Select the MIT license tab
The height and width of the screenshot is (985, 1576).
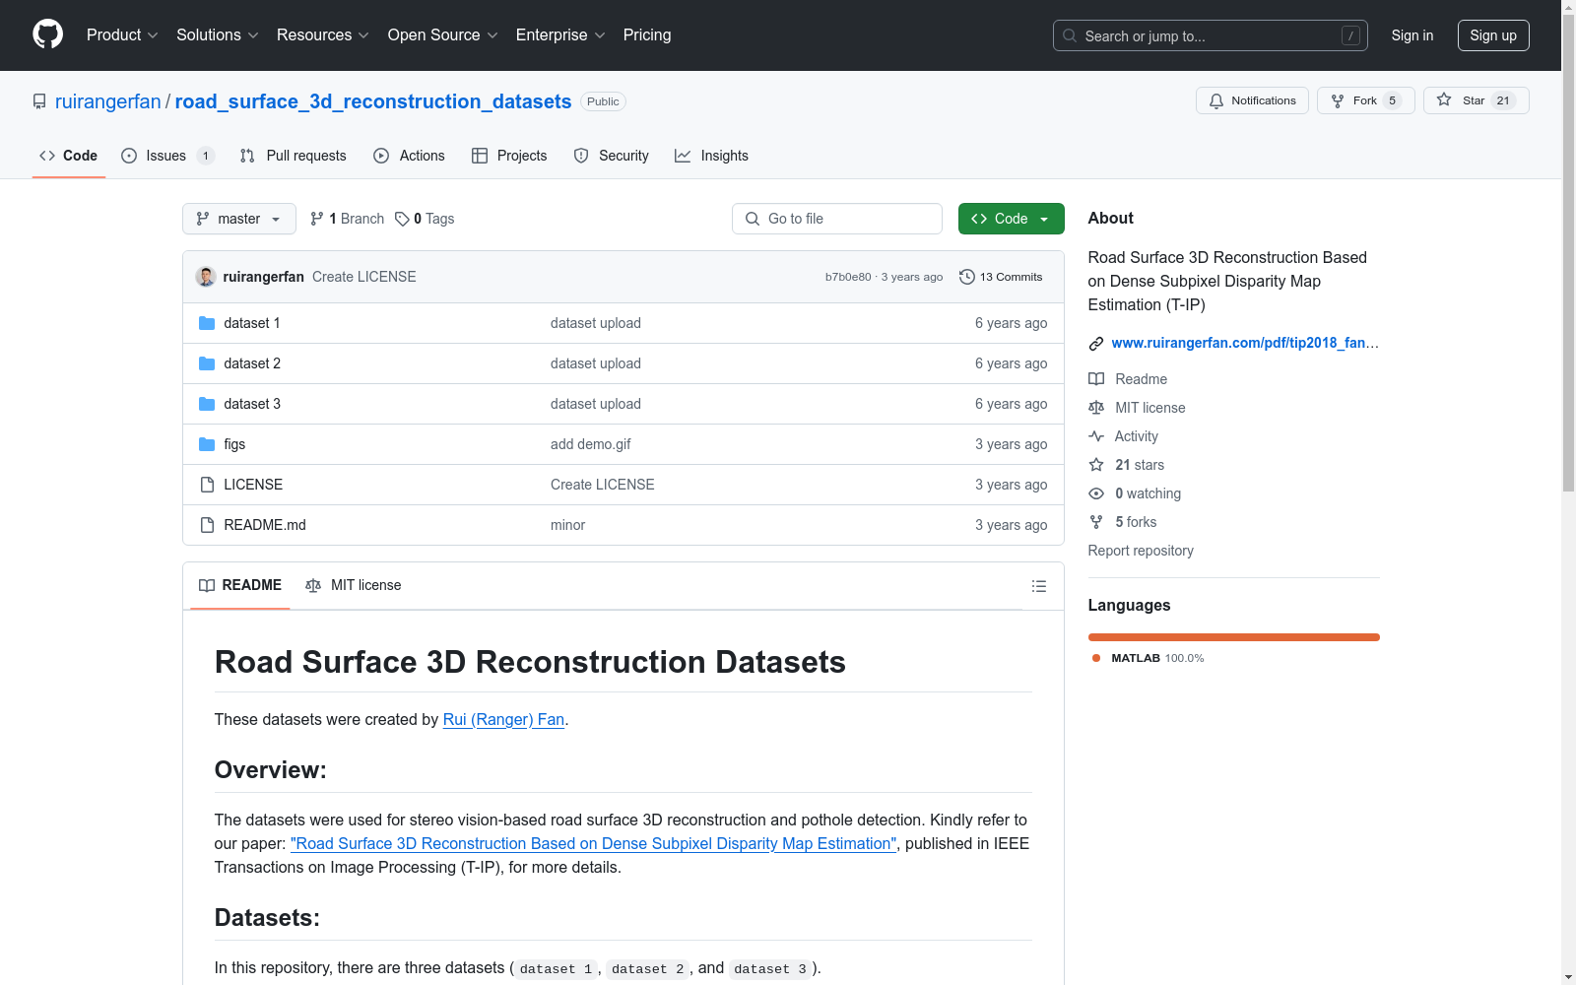click(x=354, y=585)
